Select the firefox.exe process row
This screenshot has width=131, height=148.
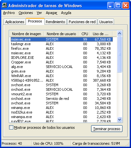[x=62, y=48]
